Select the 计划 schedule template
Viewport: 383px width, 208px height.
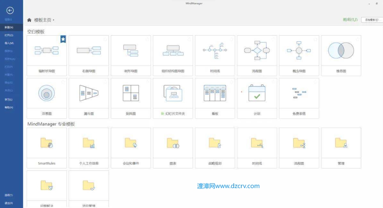[x=257, y=98]
